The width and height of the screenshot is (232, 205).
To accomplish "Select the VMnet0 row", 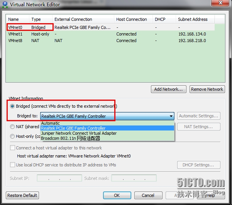I will point(110,27).
